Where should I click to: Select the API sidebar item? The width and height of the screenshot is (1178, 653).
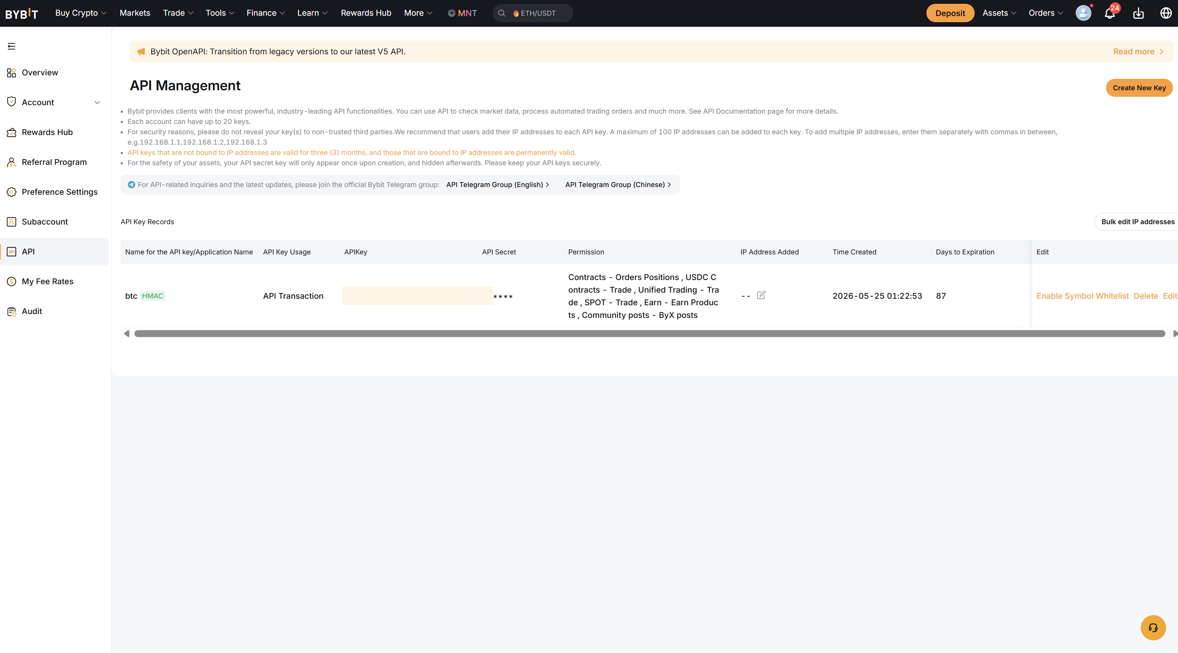click(x=54, y=252)
